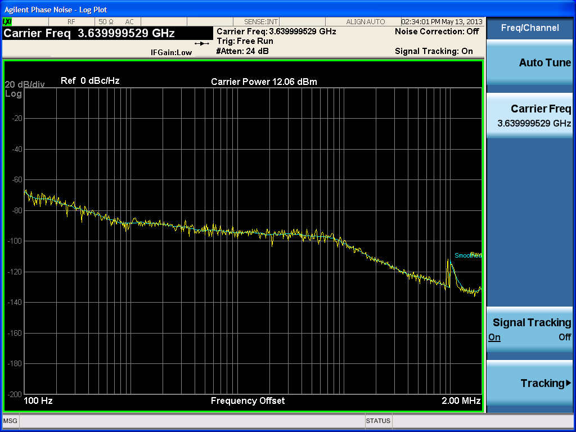Click the Ref 0 dBc/Hz label

[90, 80]
